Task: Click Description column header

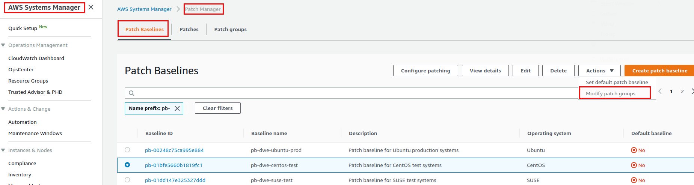Action: coord(363,133)
